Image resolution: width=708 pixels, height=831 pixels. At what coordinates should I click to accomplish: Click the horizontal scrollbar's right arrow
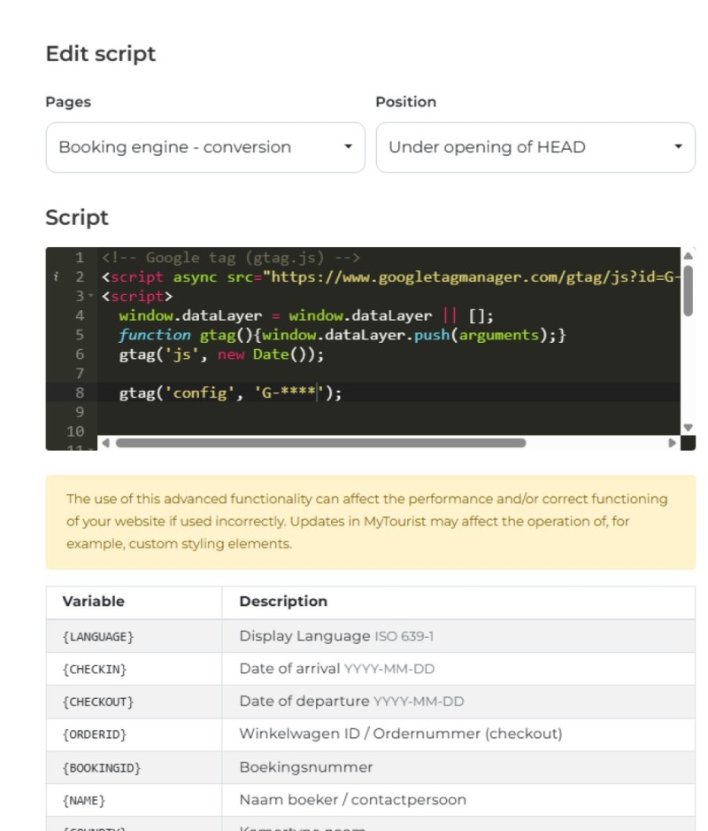(x=672, y=442)
